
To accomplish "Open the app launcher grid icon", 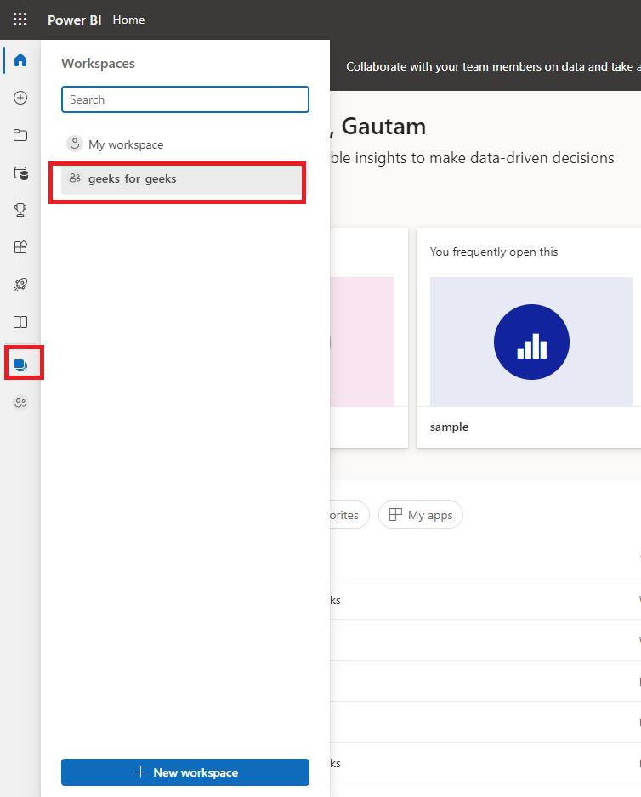I will click(20, 20).
